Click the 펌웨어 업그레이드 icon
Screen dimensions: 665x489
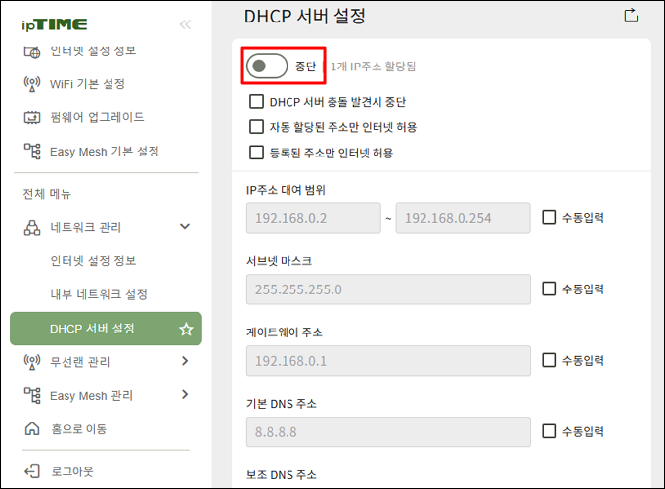32,117
